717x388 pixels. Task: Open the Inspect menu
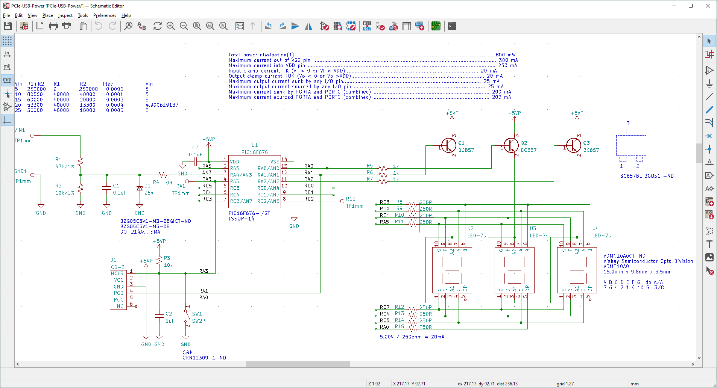(65, 15)
